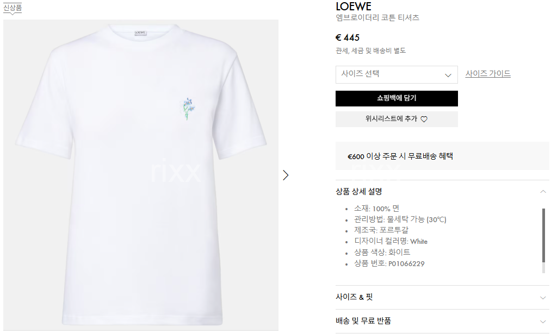Click the LOEWE brand name heading
This screenshot has width=551, height=334.
(x=354, y=7)
